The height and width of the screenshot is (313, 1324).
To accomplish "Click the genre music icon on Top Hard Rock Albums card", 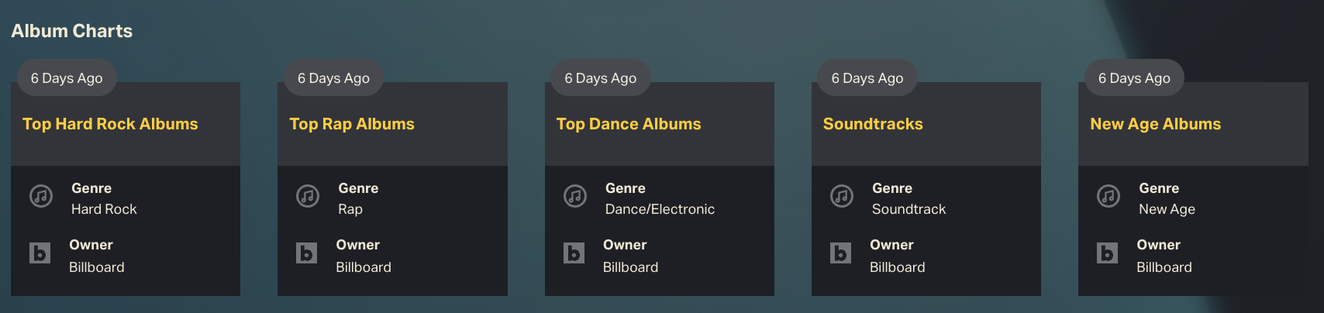I will 41,196.
